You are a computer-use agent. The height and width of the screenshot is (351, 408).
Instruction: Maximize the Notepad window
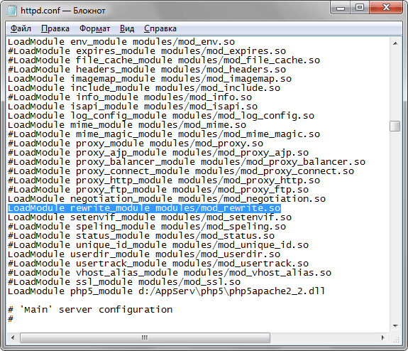360,8
